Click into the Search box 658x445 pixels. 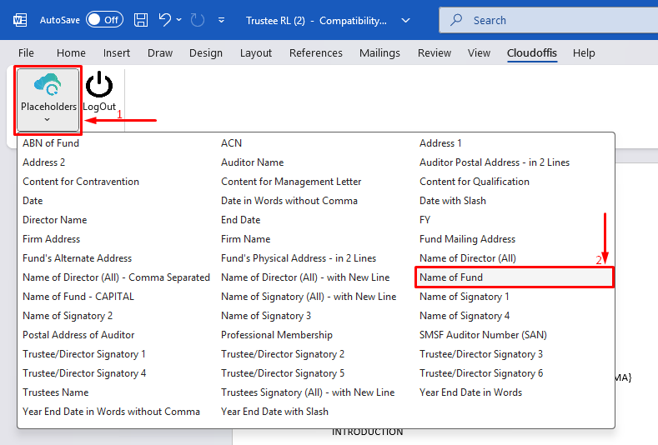point(548,20)
